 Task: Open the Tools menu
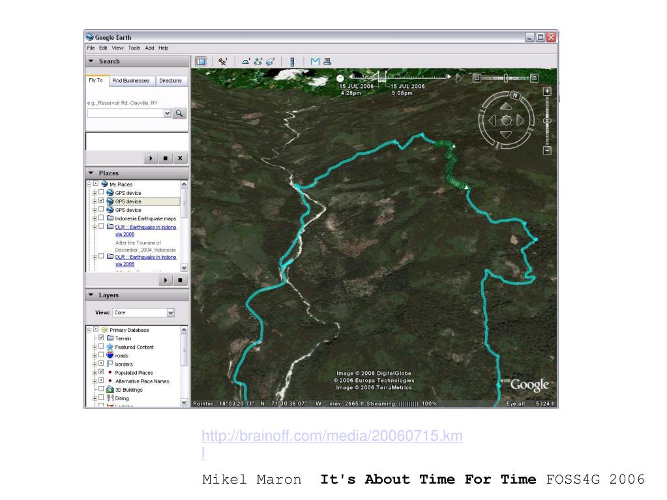pos(134,48)
